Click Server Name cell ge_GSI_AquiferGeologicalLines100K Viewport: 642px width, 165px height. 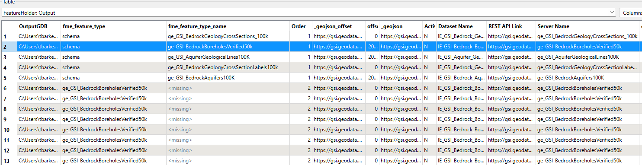(587, 57)
